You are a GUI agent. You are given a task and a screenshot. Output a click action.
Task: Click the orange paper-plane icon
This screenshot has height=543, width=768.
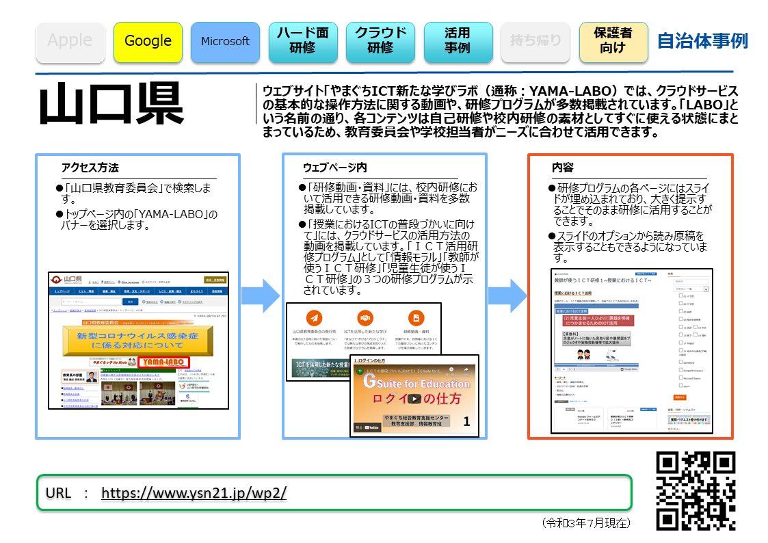[315, 318]
